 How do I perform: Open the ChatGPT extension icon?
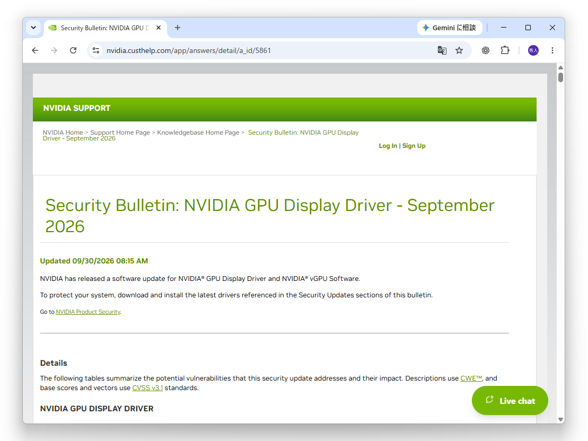click(486, 50)
